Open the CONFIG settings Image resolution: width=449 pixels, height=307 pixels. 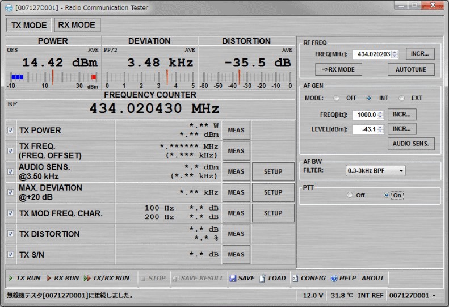(296, 279)
